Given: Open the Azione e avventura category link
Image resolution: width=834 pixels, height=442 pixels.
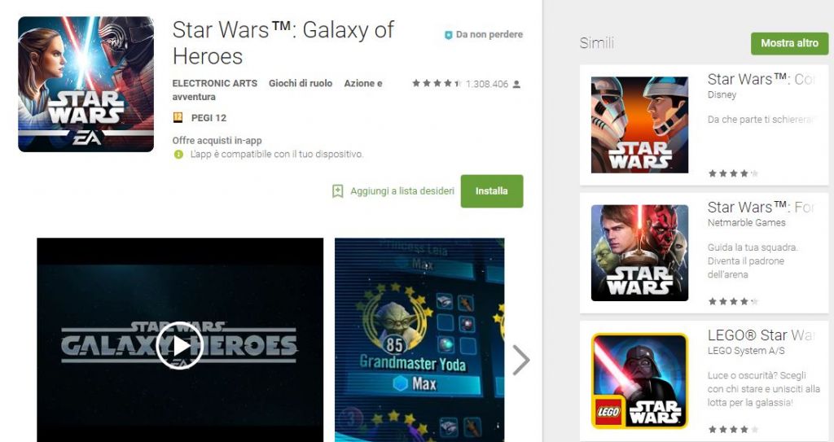Looking at the screenshot, I should [x=277, y=90].
